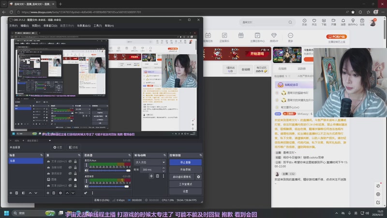Toggle visibility of 文本 (GDI+) 2 source
Screen dimensions: 387x218
click(70, 186)
